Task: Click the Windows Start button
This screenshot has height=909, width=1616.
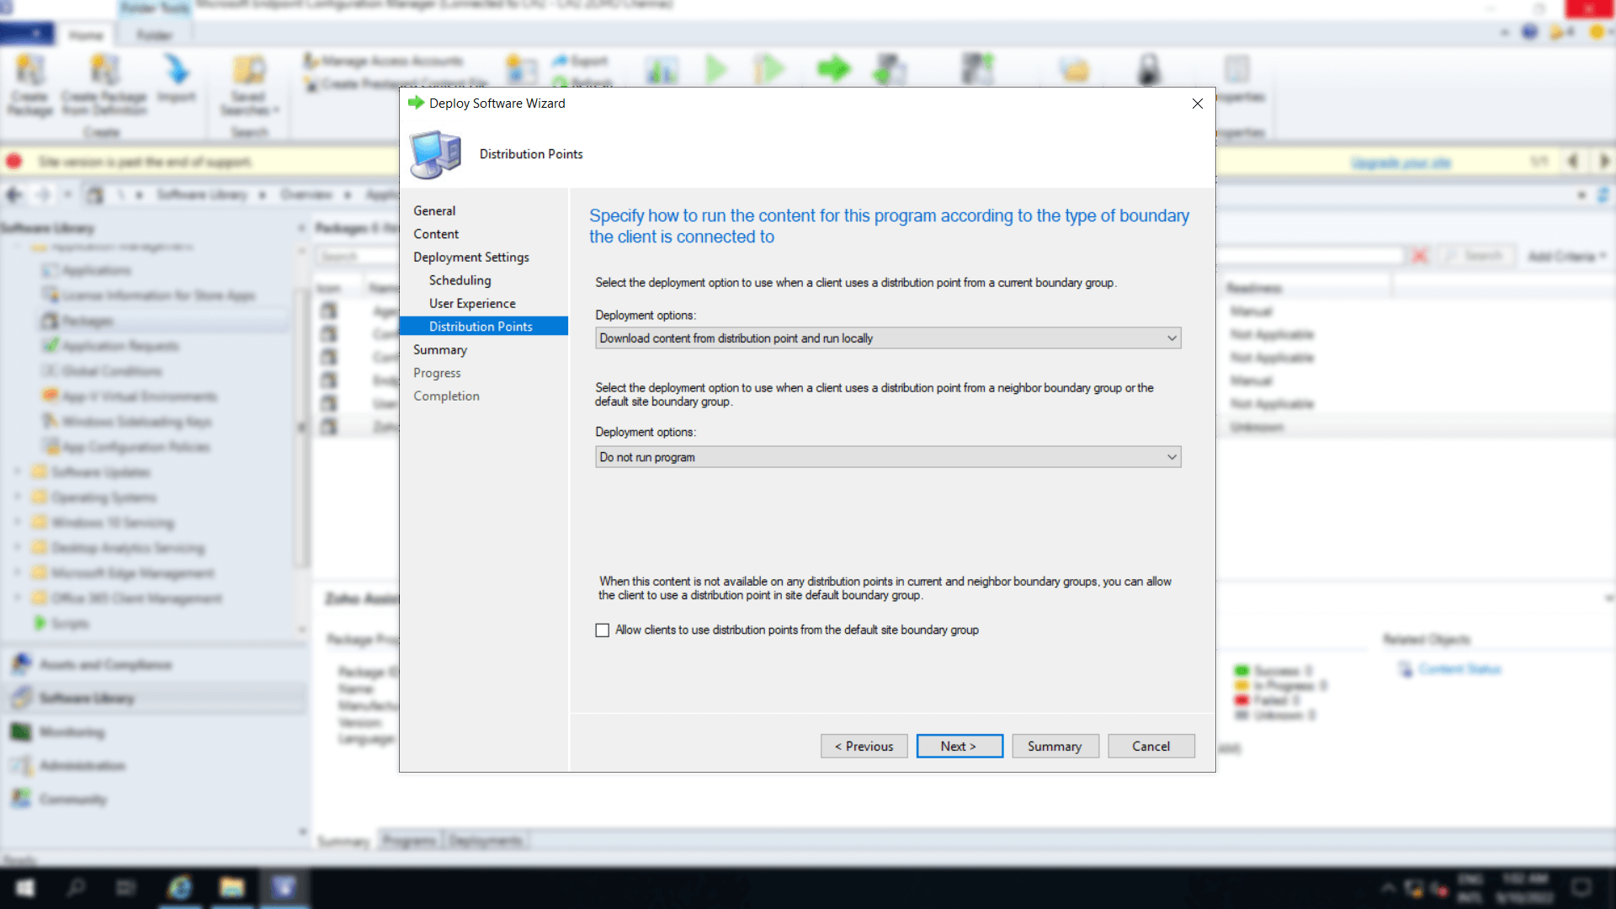Action: (25, 887)
